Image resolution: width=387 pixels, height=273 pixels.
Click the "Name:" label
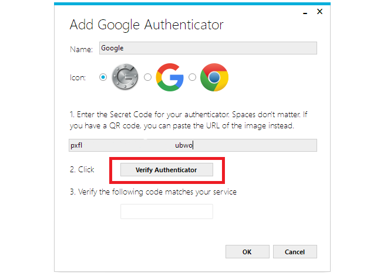81,50
